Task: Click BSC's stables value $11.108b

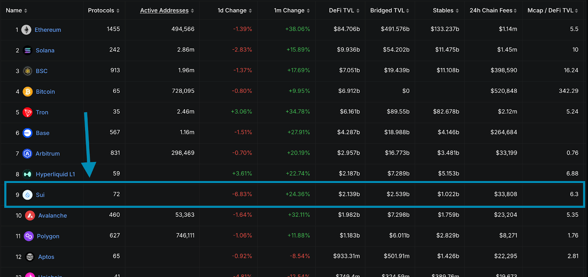Action: point(448,70)
